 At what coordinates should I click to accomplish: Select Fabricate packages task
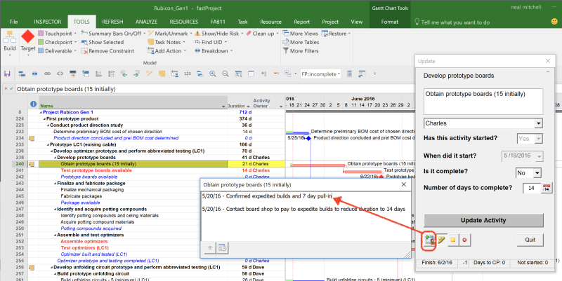pyautogui.click(x=81, y=196)
